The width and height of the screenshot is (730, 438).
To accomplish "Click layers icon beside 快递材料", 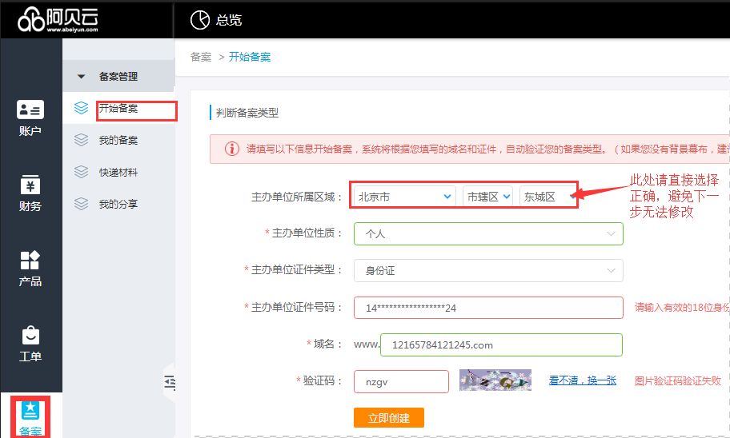I will (x=81, y=172).
